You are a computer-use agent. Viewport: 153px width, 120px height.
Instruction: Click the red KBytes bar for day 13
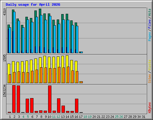(63, 109)
